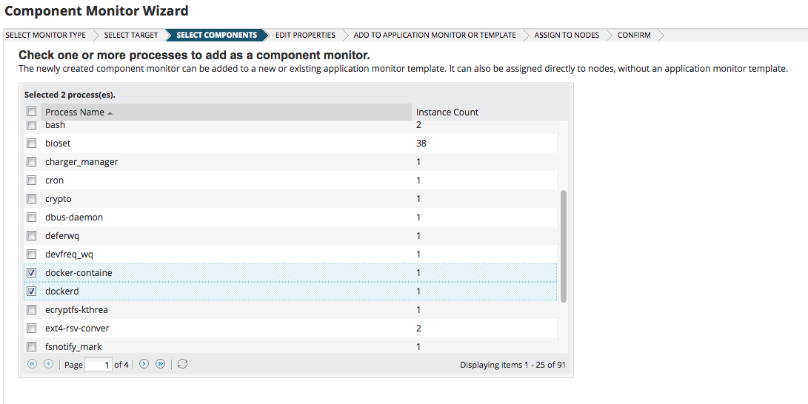Select the SELECT COMPONENTS step

pyautogui.click(x=216, y=35)
